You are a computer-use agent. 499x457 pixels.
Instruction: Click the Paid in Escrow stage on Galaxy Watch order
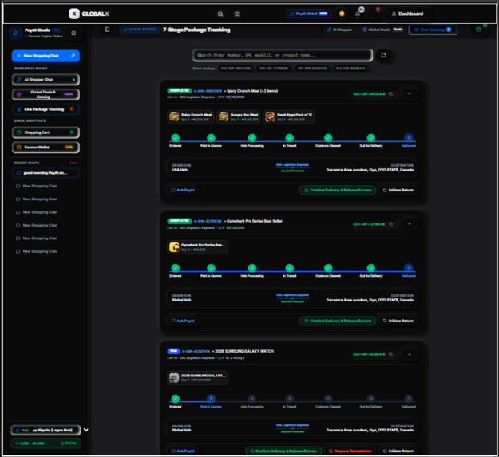point(211,398)
